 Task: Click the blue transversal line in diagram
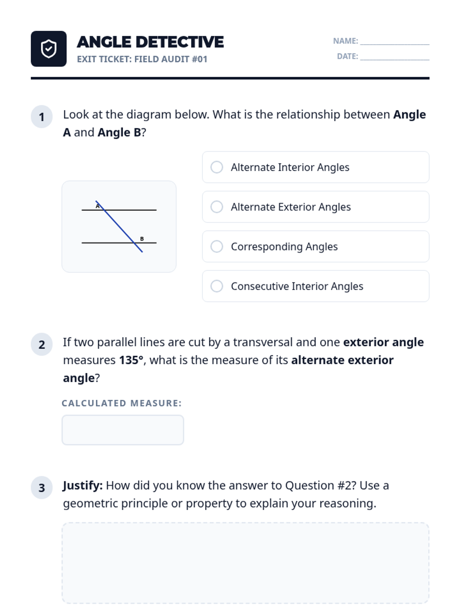pyautogui.click(x=118, y=226)
